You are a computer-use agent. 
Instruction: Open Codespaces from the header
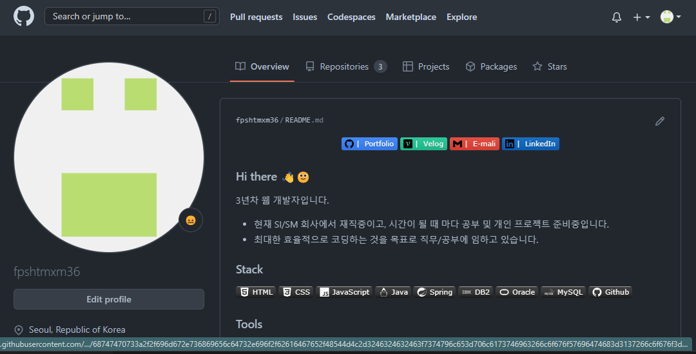pos(351,17)
